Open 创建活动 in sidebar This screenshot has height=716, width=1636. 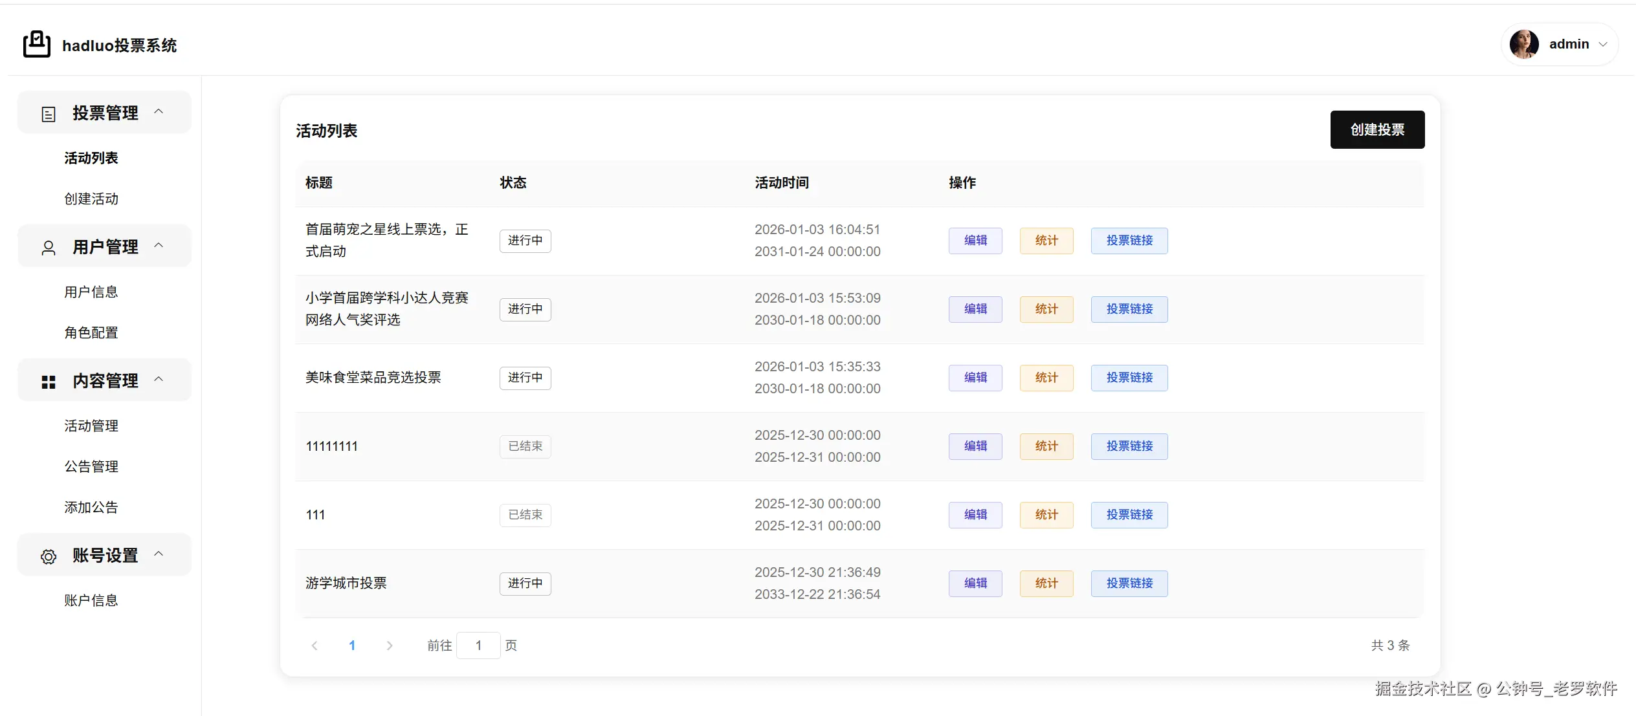click(x=91, y=199)
